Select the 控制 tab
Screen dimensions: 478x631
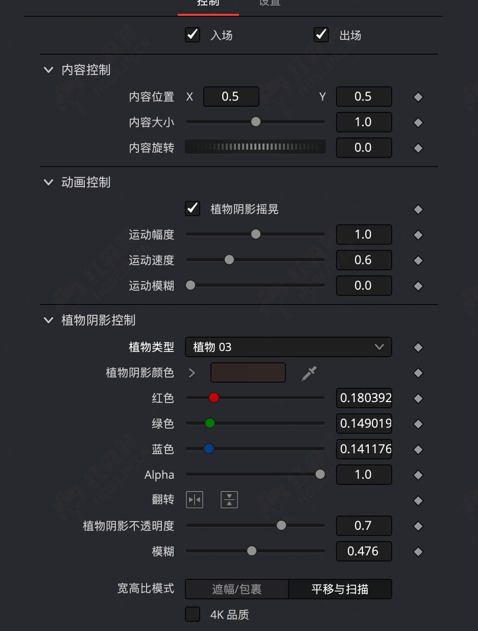(208, 3)
